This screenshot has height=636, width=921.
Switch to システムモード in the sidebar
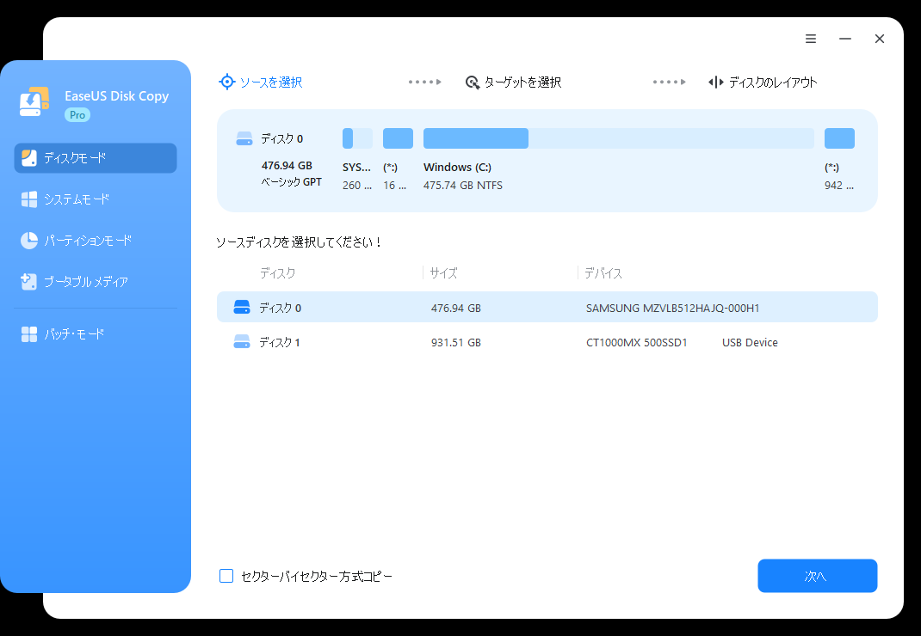click(96, 199)
